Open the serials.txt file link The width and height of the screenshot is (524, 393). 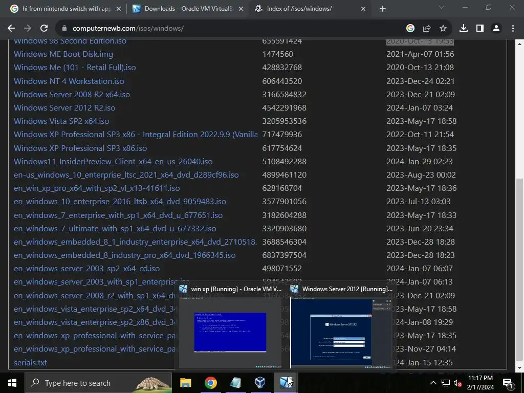[x=30, y=363]
